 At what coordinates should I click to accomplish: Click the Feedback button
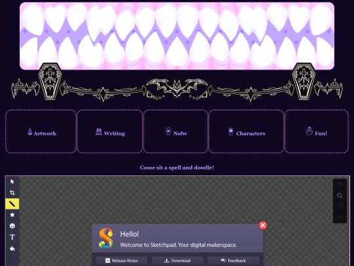tap(233, 261)
